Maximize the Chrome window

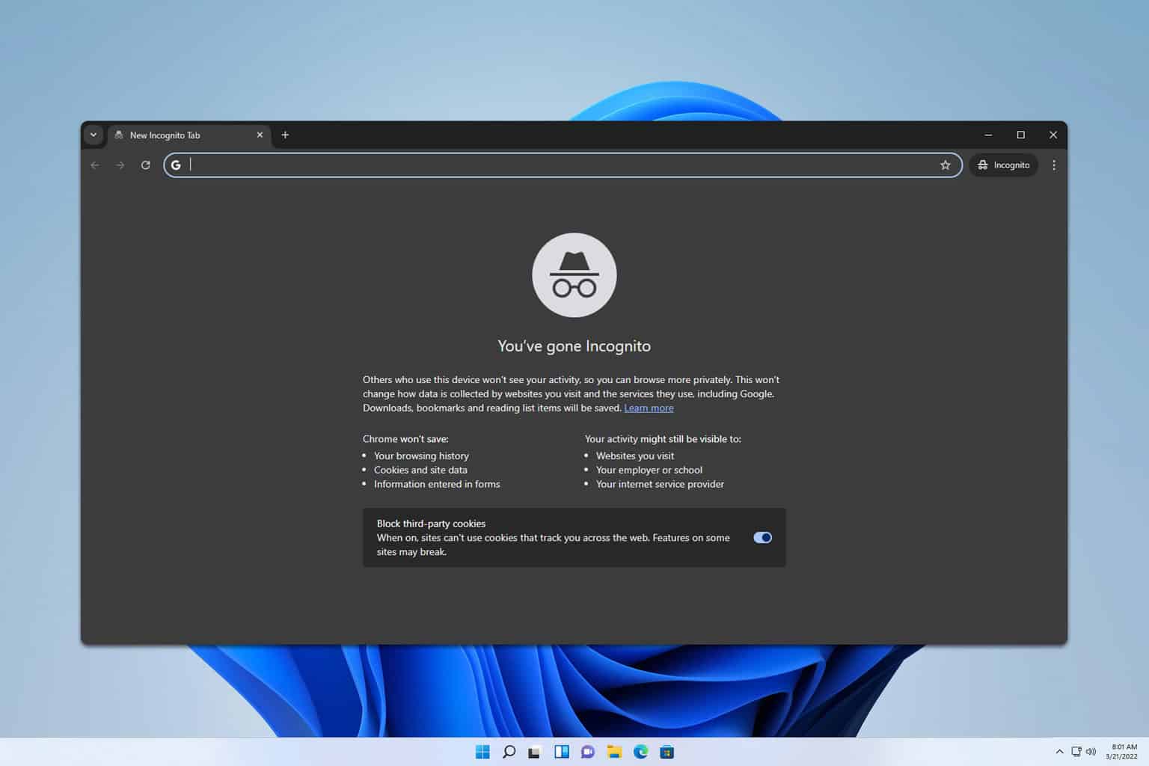[x=1020, y=135]
